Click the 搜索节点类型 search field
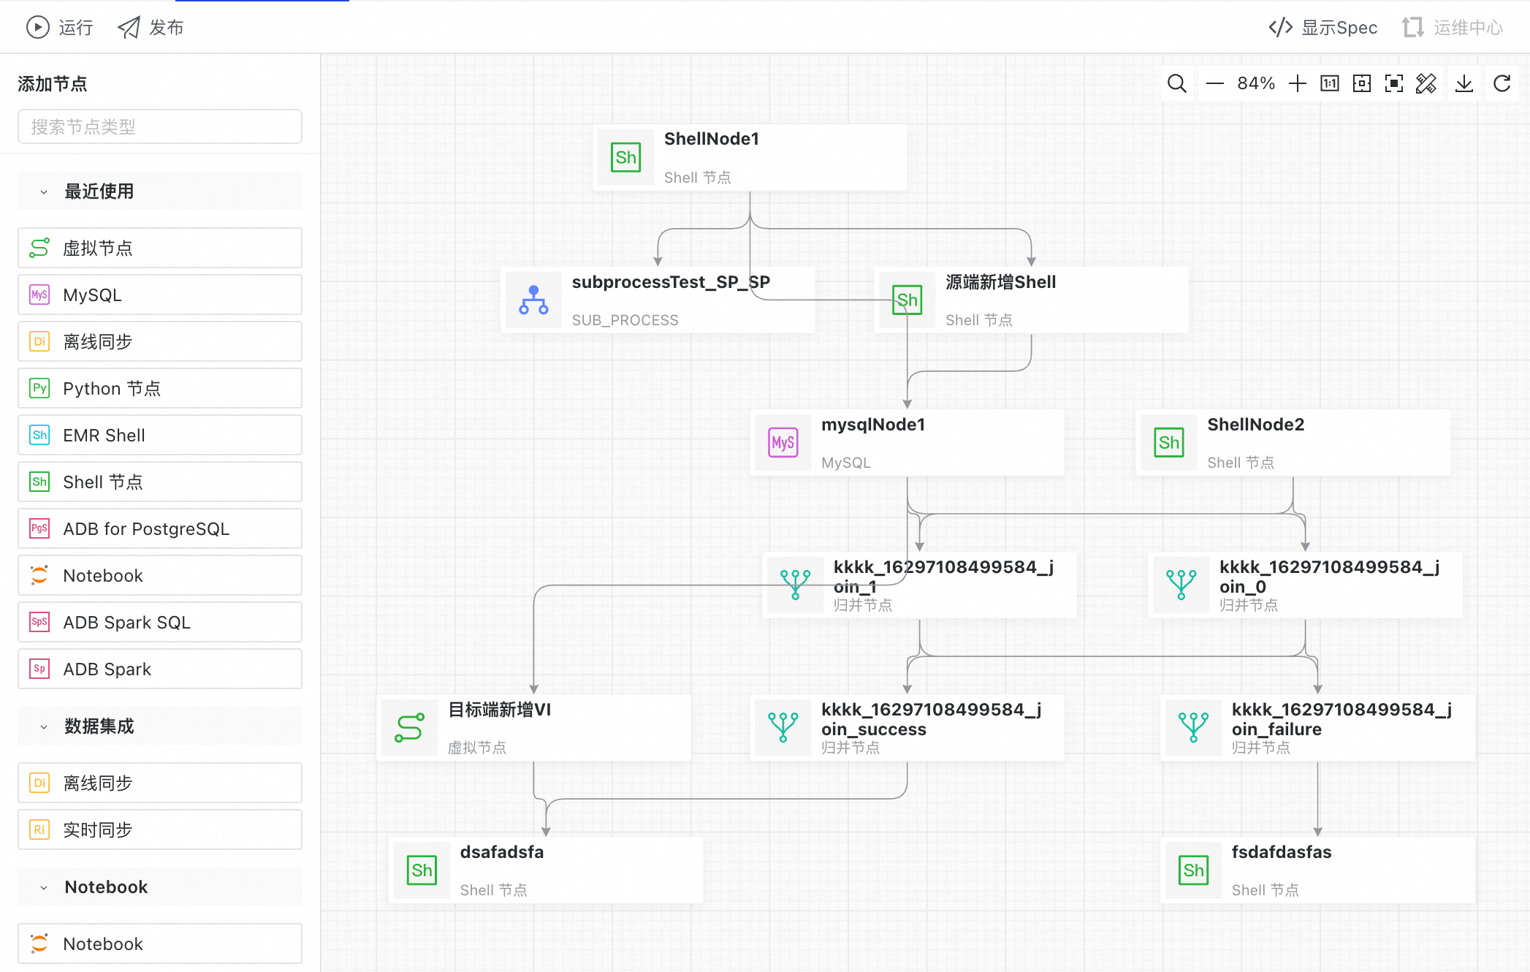Viewport: 1530px width, 972px height. pyautogui.click(x=159, y=127)
